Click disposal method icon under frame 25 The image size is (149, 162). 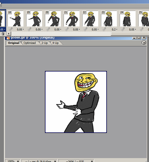(141, 29)
